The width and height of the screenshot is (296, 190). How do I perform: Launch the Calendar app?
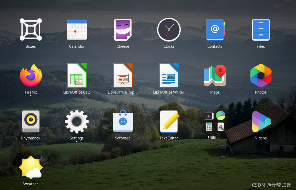77,29
